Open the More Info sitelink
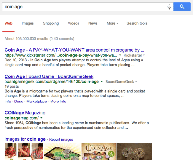Viewport: 193px width, 160px height. (58, 102)
